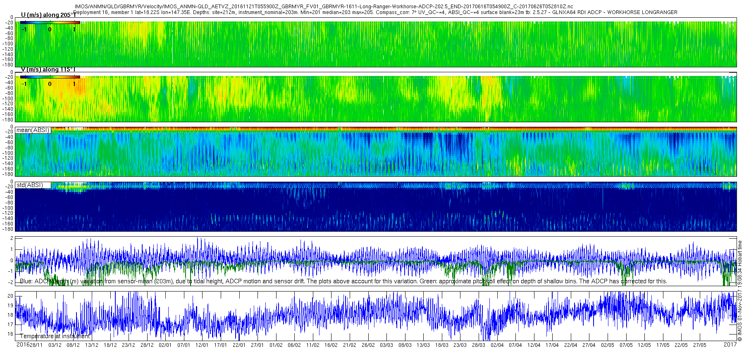Click the '02/05' date tick label
This screenshot has width=744, height=351.
coord(607,345)
